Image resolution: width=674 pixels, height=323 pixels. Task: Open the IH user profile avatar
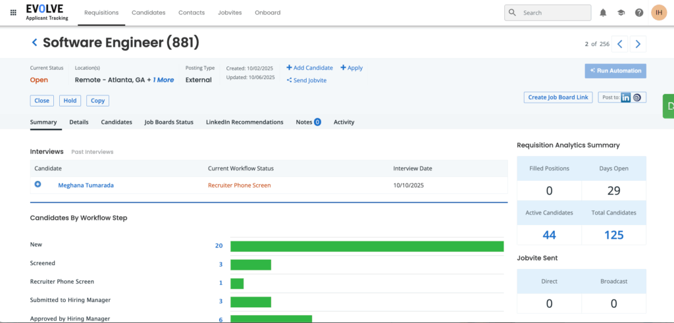(659, 12)
